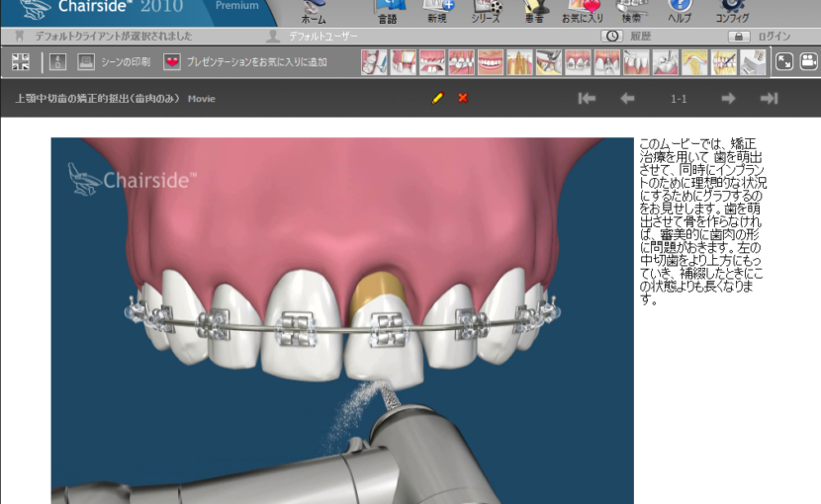The image size is (821, 504).
Task: Click the ログイン login label
Action: 775,37
